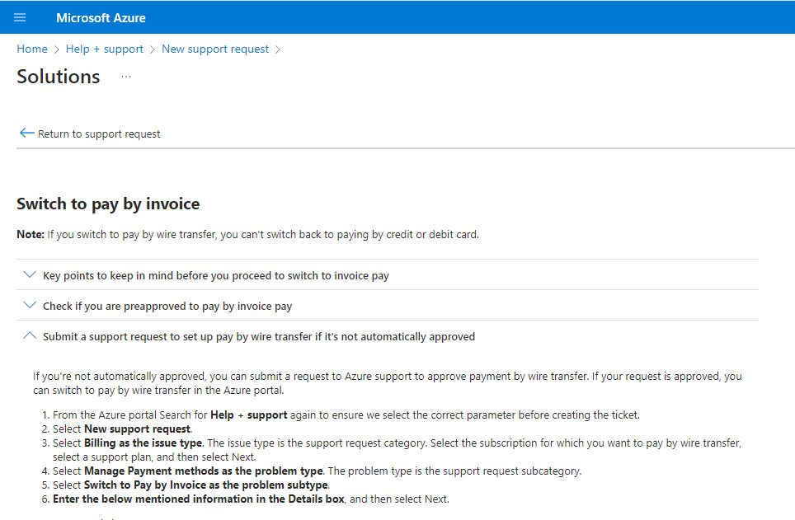Click the breadcrumb separator arrow after New support request
The width and height of the screenshot is (795, 520).
pyautogui.click(x=278, y=49)
